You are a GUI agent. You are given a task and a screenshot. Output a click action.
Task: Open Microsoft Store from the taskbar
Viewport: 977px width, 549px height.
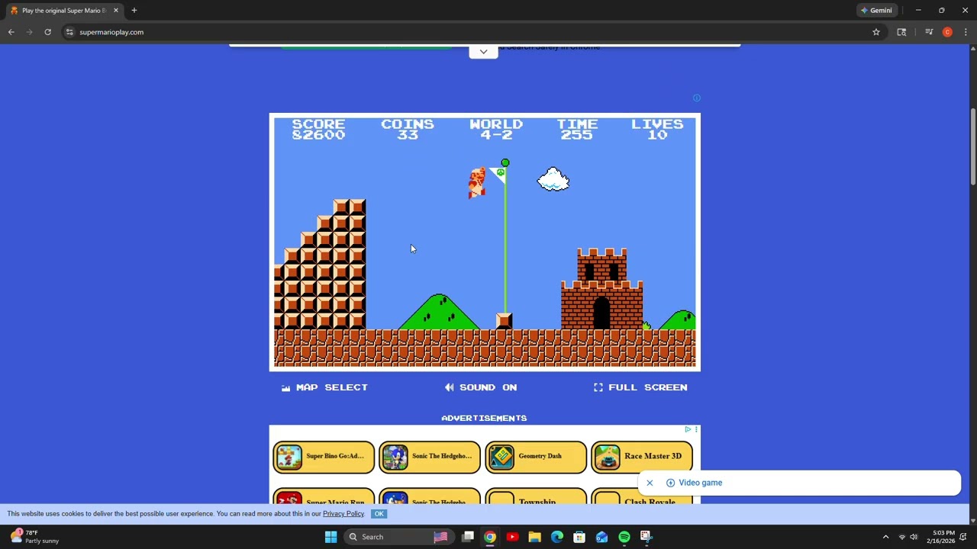pyautogui.click(x=579, y=537)
